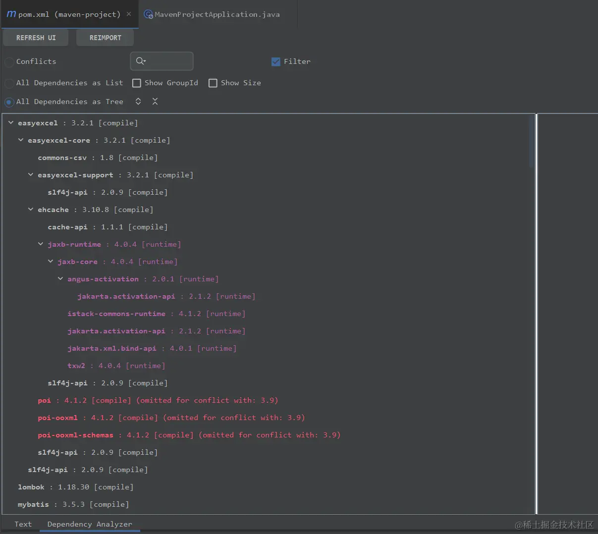598x534 pixels.
Task: Select commons-csv : 1.8 dependency
Action: (98, 158)
